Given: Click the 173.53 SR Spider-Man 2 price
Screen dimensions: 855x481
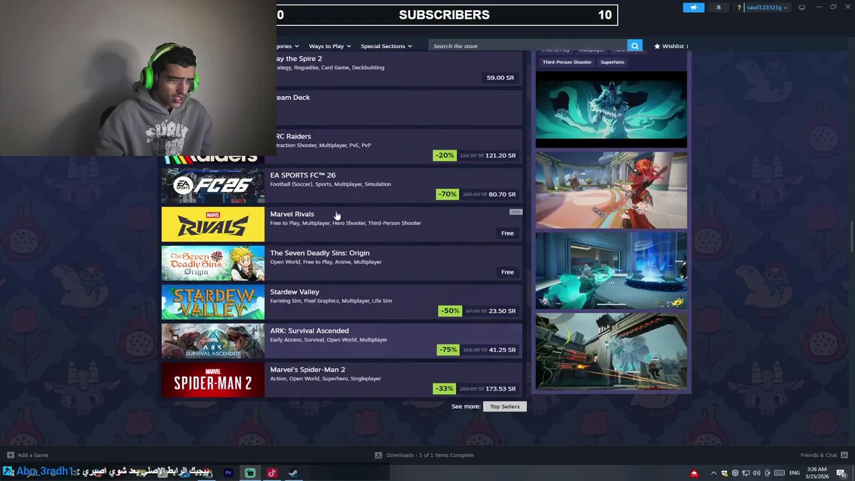Looking at the screenshot, I should click(500, 388).
